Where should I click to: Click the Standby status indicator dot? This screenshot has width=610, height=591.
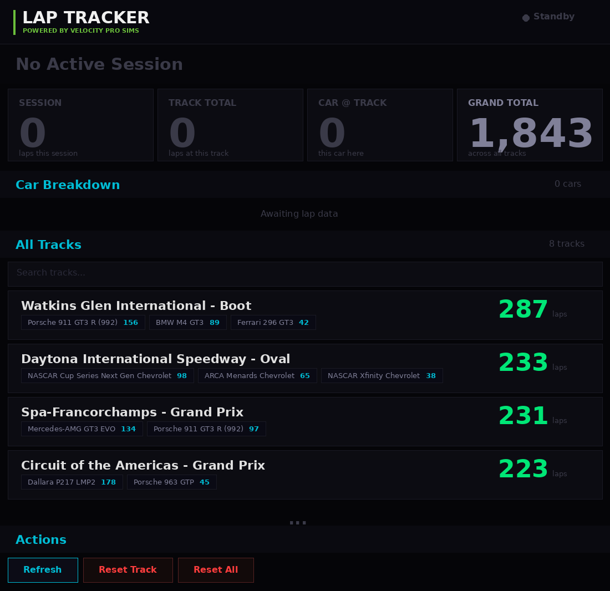(526, 18)
